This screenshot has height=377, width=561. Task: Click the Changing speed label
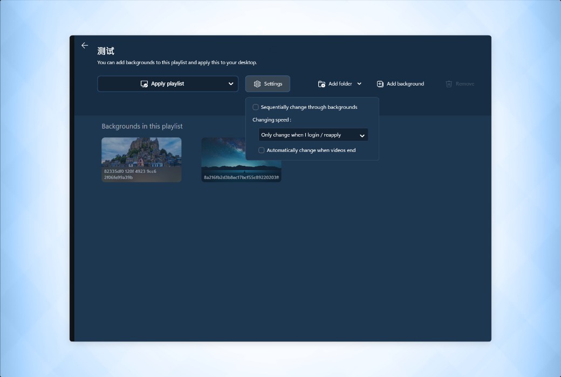pos(272,120)
